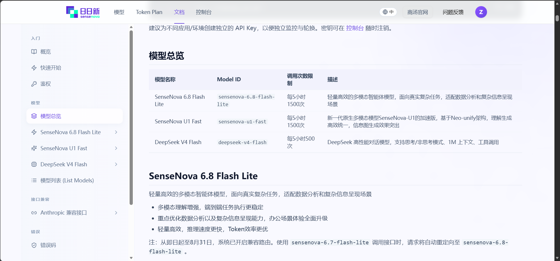Open the 模型 top navigation item
Screen dimensions: 560x261
click(x=119, y=12)
